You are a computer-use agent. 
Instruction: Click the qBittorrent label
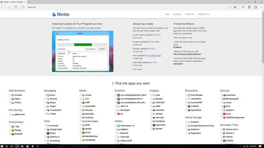[x=19, y=115]
